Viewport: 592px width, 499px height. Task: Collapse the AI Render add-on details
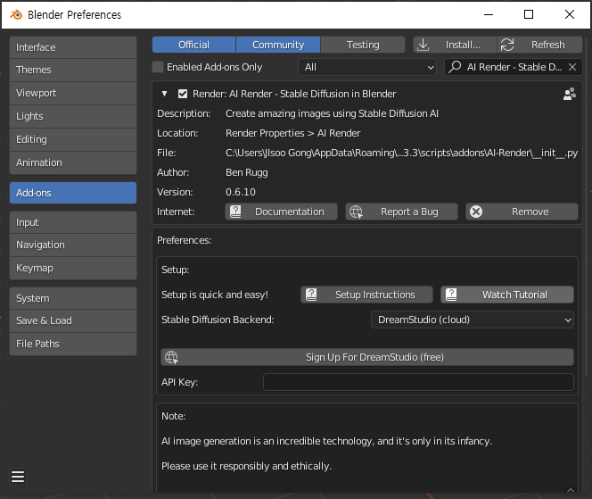[x=165, y=94]
